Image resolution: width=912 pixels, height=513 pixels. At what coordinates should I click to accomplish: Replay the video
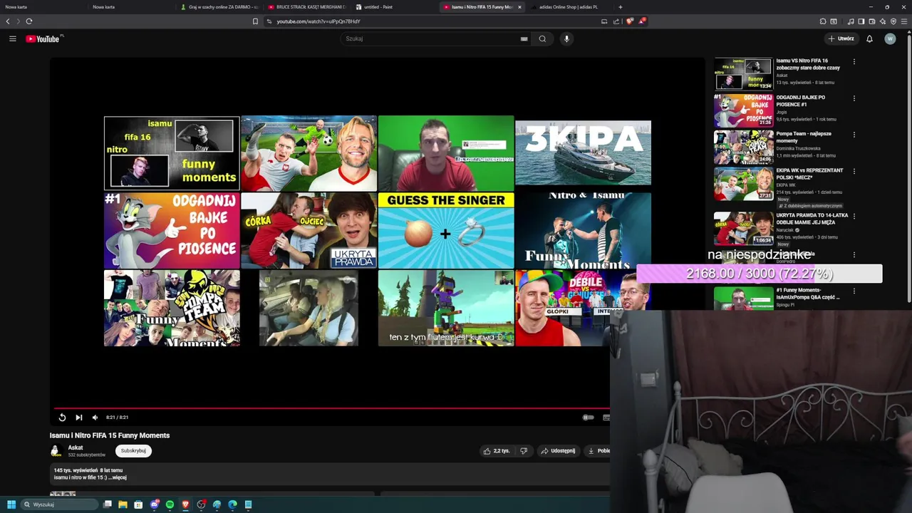pos(62,418)
